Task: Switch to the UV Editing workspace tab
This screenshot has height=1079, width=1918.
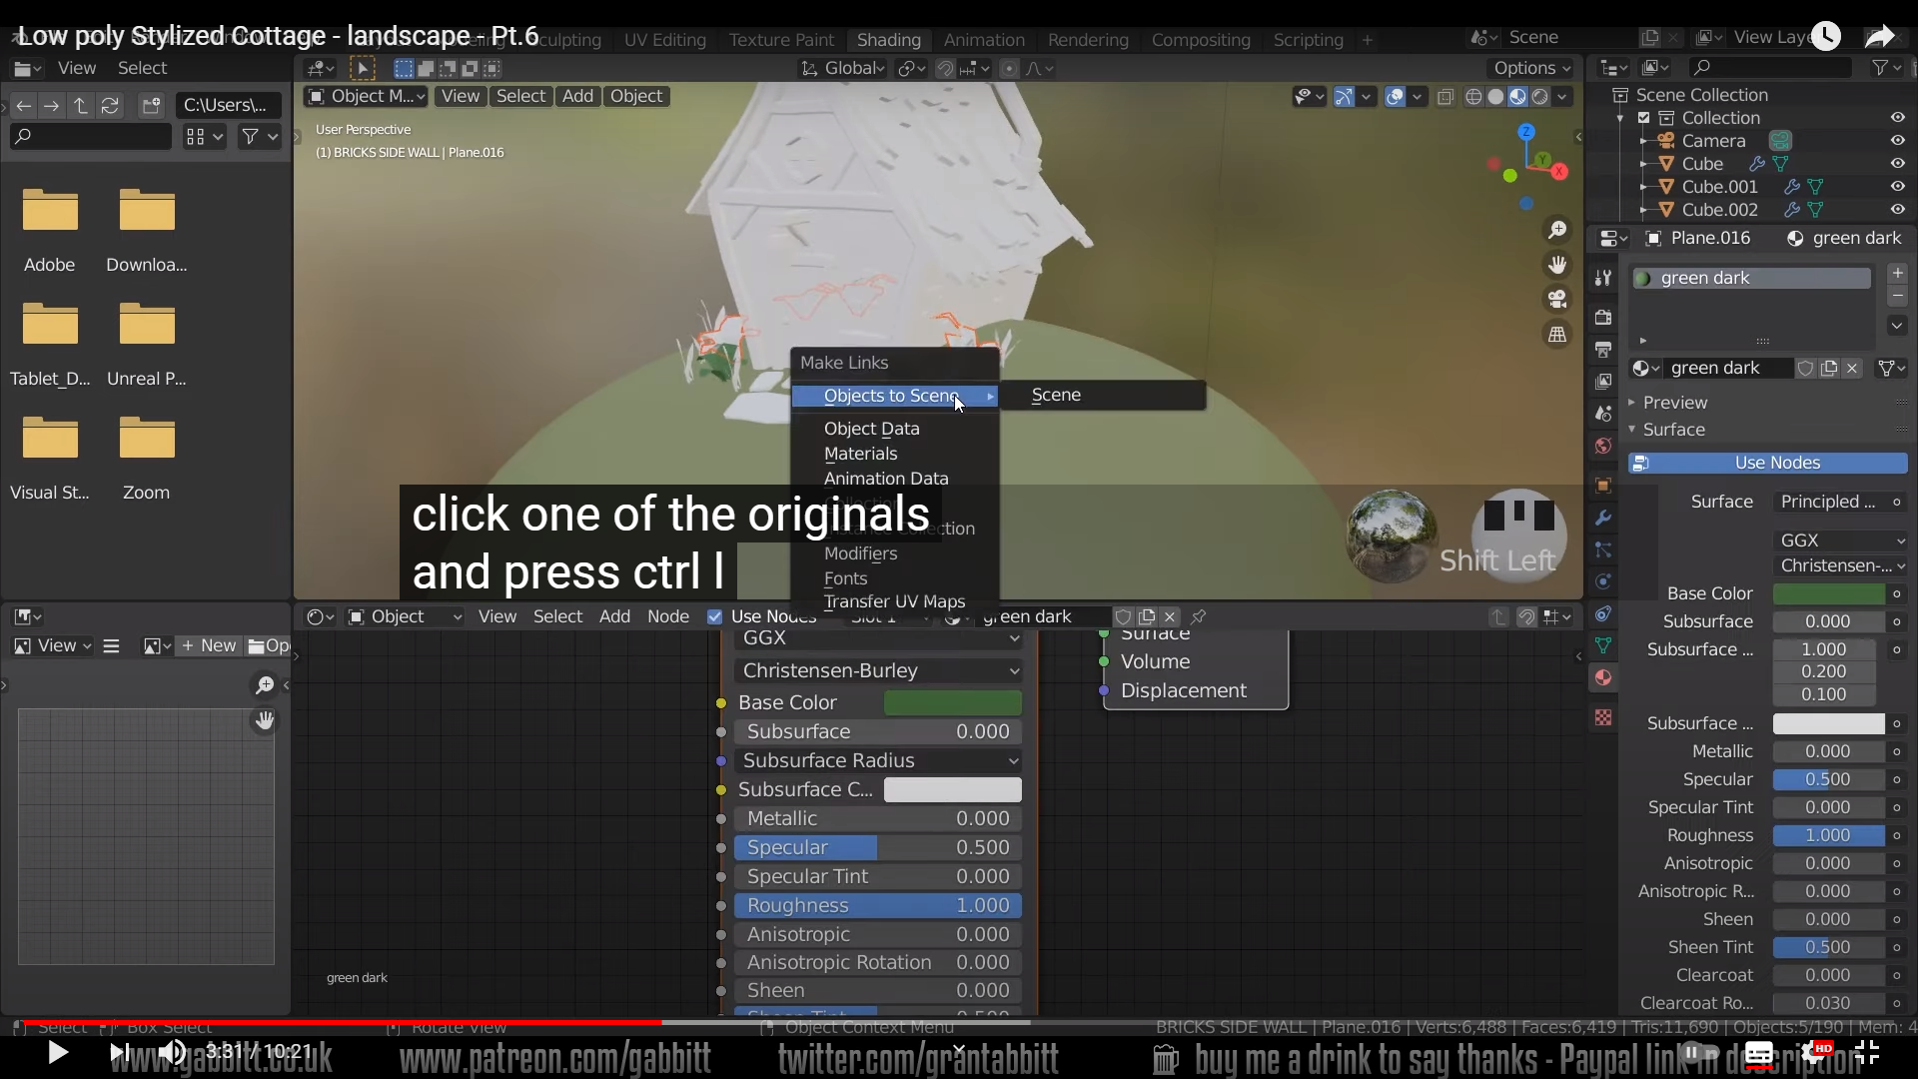Action: tap(664, 40)
